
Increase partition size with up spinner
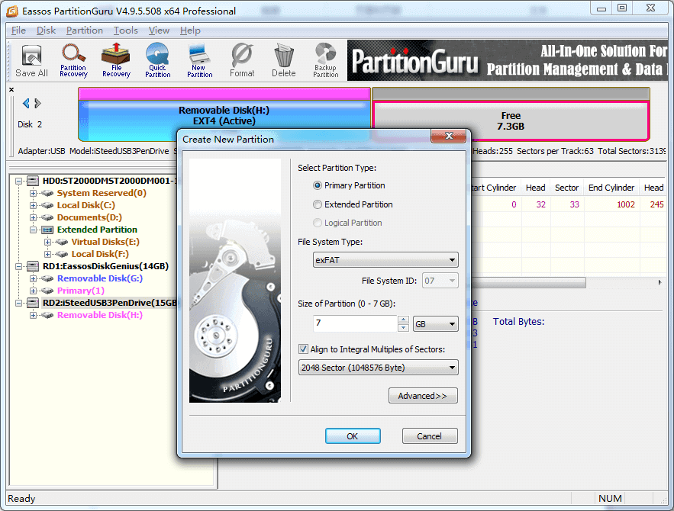403,320
